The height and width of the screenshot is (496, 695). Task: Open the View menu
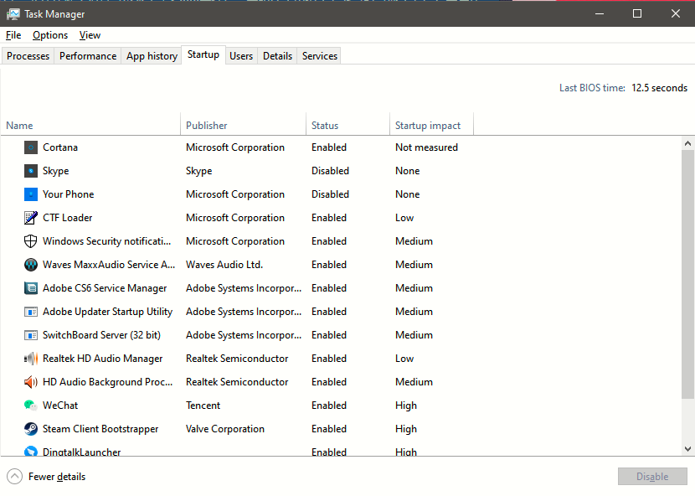[x=90, y=35]
